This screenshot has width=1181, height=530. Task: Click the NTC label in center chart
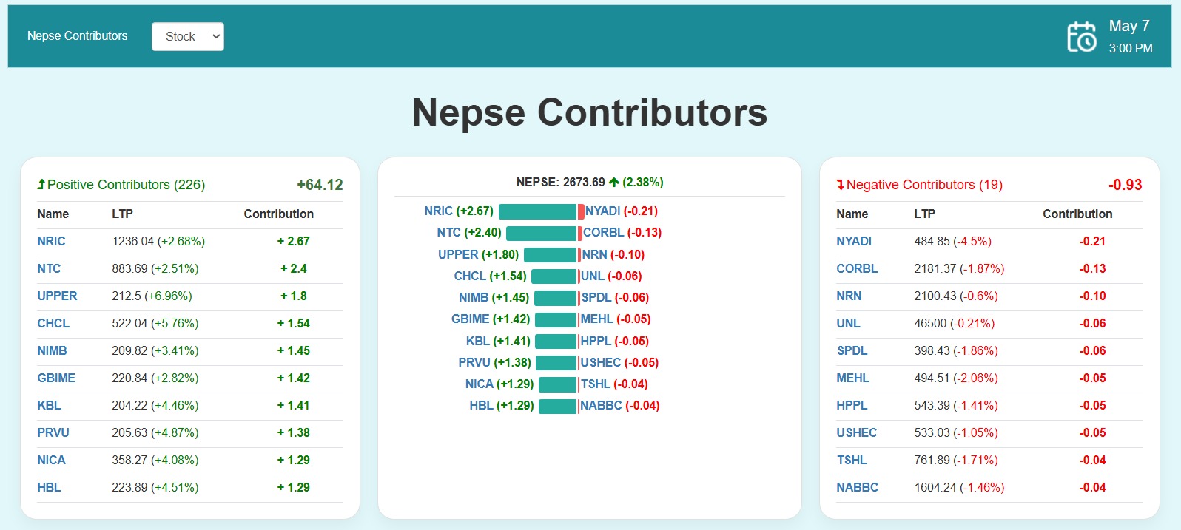click(x=448, y=233)
